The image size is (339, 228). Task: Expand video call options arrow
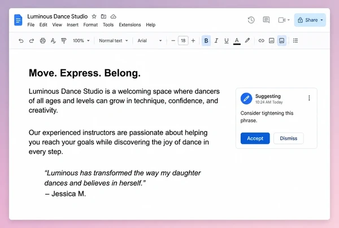pos(288,20)
